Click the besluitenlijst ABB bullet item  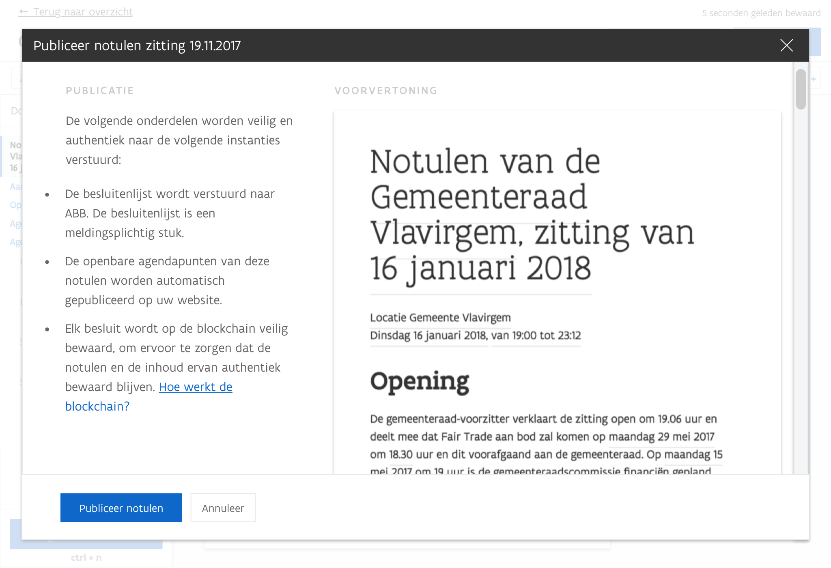tap(170, 213)
